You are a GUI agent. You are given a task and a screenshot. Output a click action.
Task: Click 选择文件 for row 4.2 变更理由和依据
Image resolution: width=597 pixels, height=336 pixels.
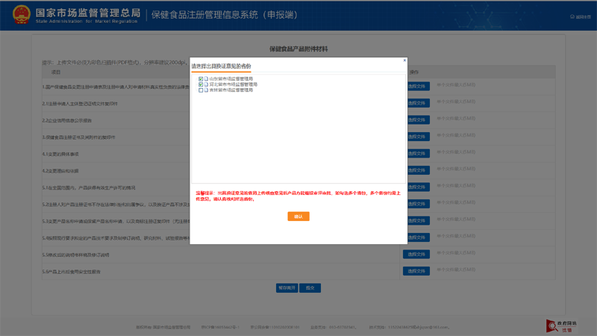pyautogui.click(x=416, y=170)
